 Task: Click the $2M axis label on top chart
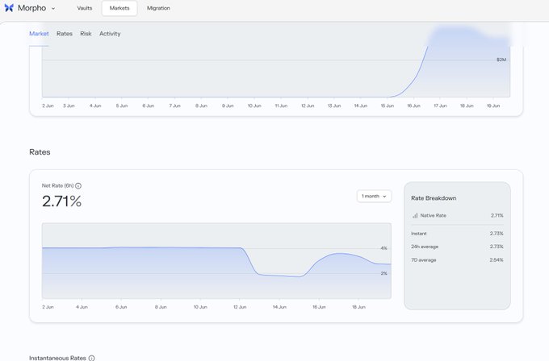(501, 60)
